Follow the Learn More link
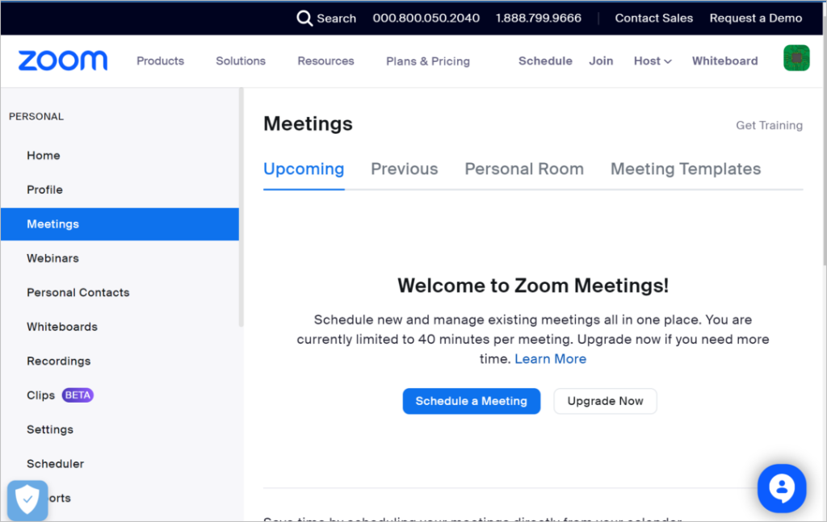 (550, 359)
